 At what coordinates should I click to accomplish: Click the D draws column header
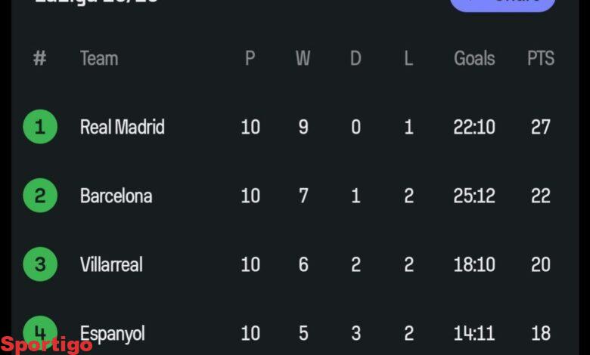tap(356, 58)
